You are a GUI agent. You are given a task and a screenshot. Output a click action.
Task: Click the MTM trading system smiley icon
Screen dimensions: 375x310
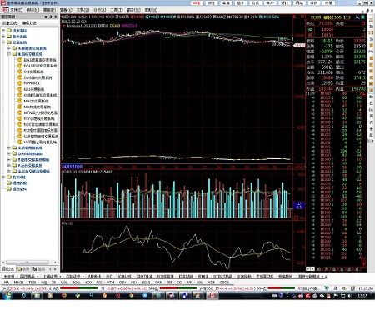click(20, 112)
